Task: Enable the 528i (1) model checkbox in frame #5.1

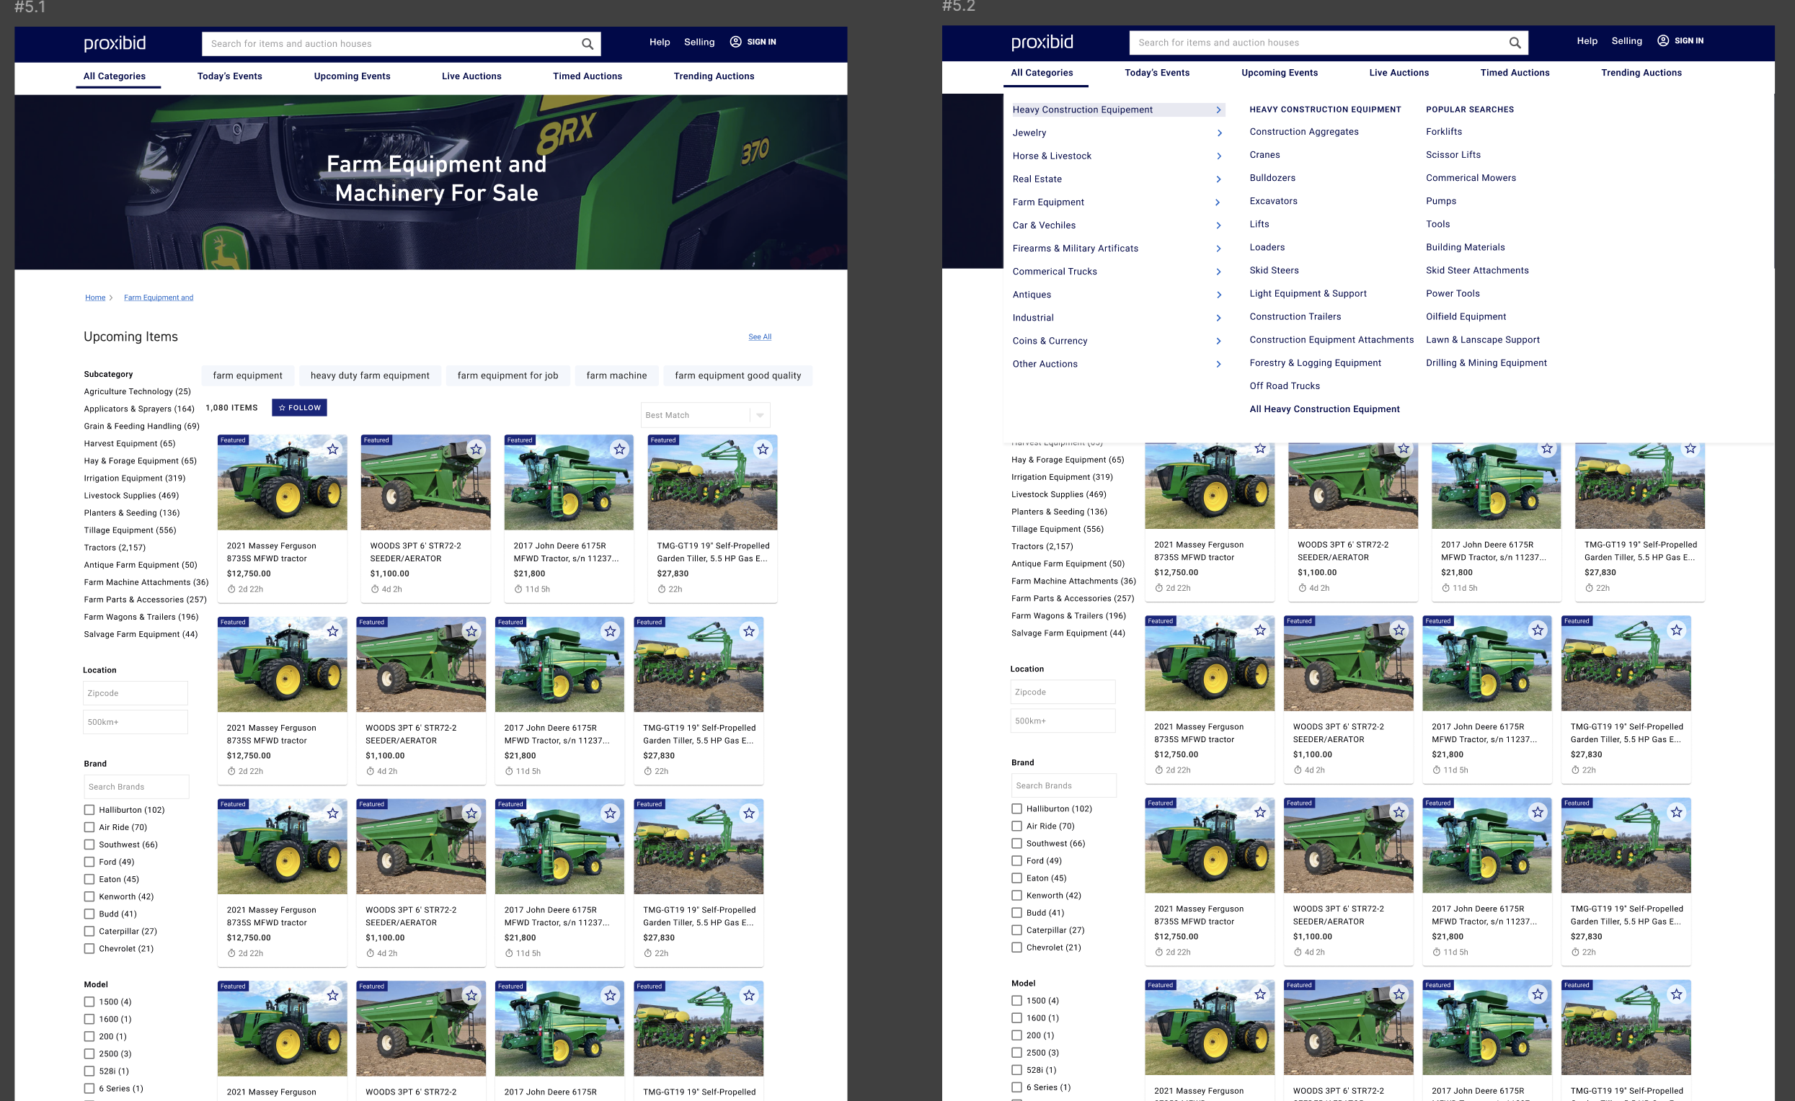Action: [x=89, y=1071]
